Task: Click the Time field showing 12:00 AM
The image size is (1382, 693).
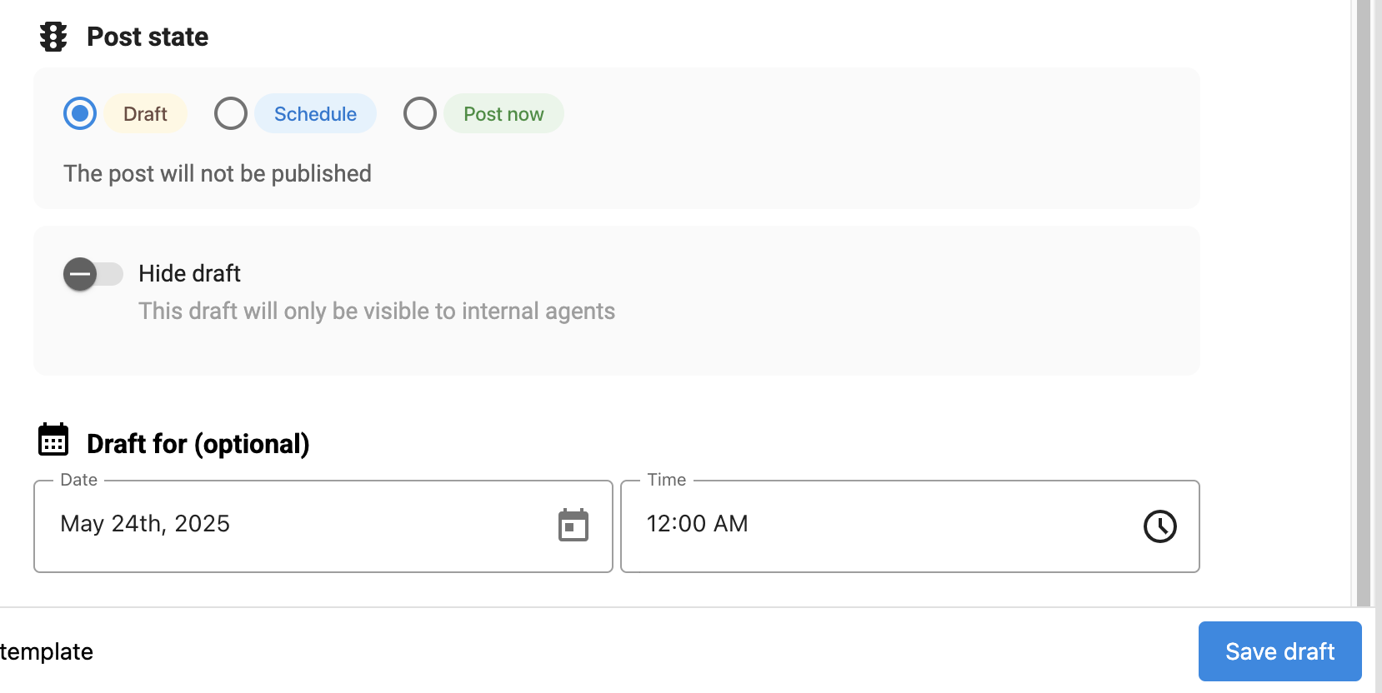Action: (875, 525)
